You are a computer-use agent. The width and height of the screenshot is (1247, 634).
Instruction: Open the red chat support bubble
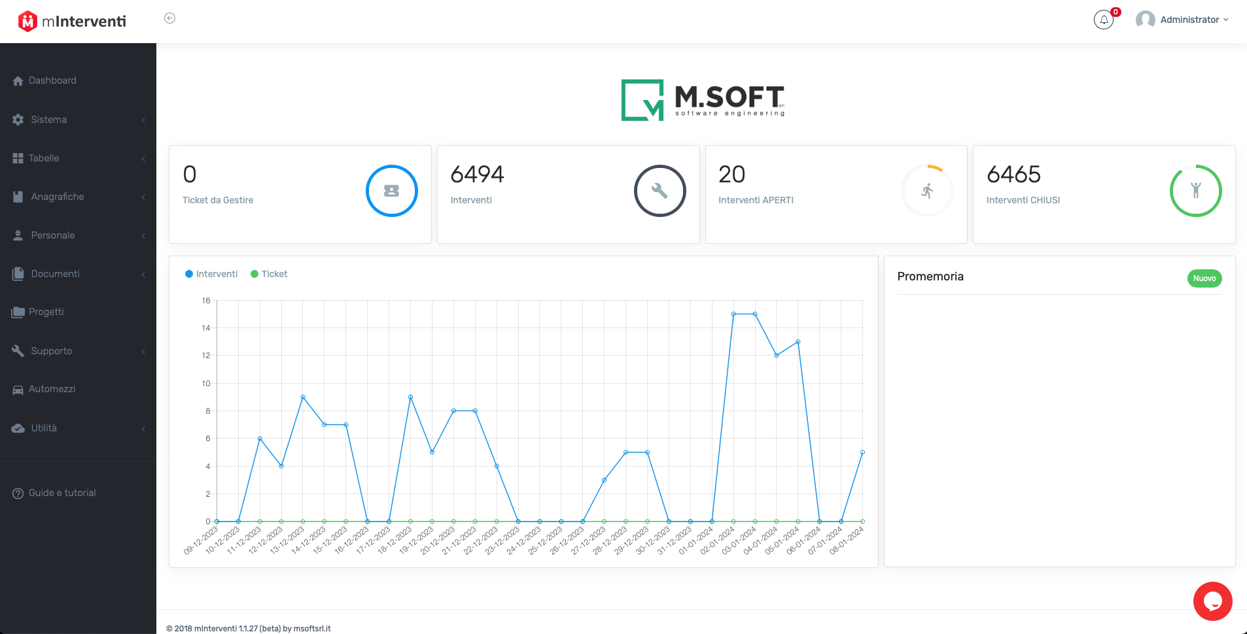[1213, 601]
